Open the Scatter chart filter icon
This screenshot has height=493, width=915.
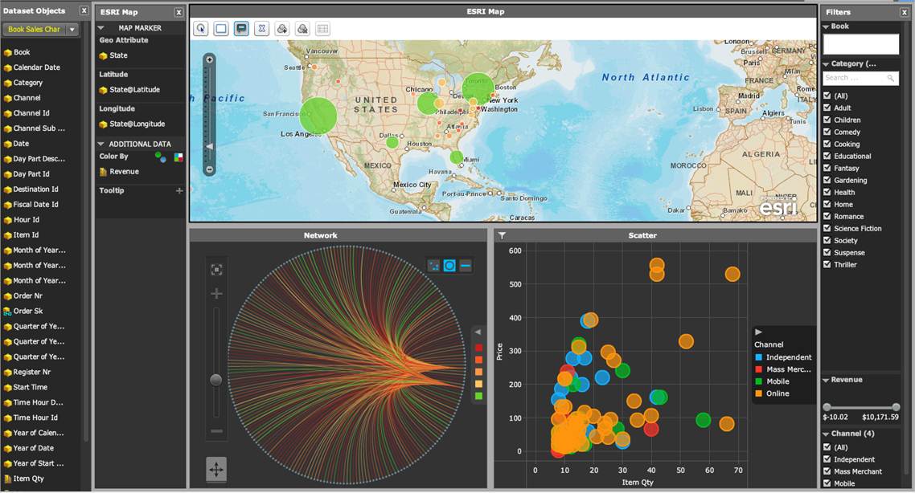pyautogui.click(x=502, y=235)
